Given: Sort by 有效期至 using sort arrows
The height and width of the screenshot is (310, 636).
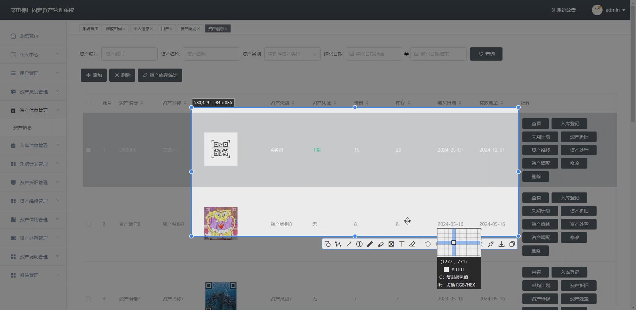Looking at the screenshot, I should click(x=502, y=103).
